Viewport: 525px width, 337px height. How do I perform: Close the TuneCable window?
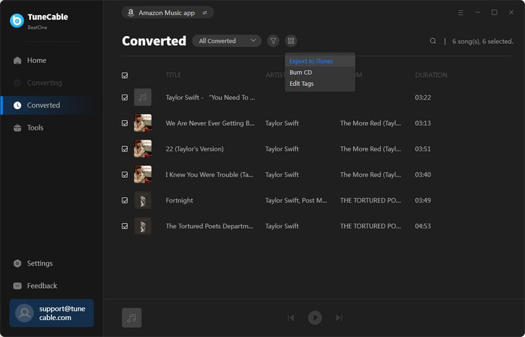coord(511,12)
